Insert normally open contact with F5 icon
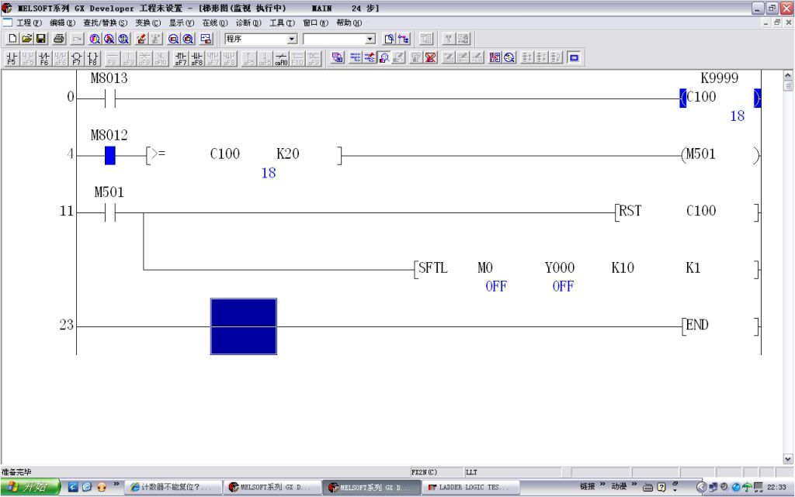This screenshot has height=497, width=795. [x=12, y=58]
